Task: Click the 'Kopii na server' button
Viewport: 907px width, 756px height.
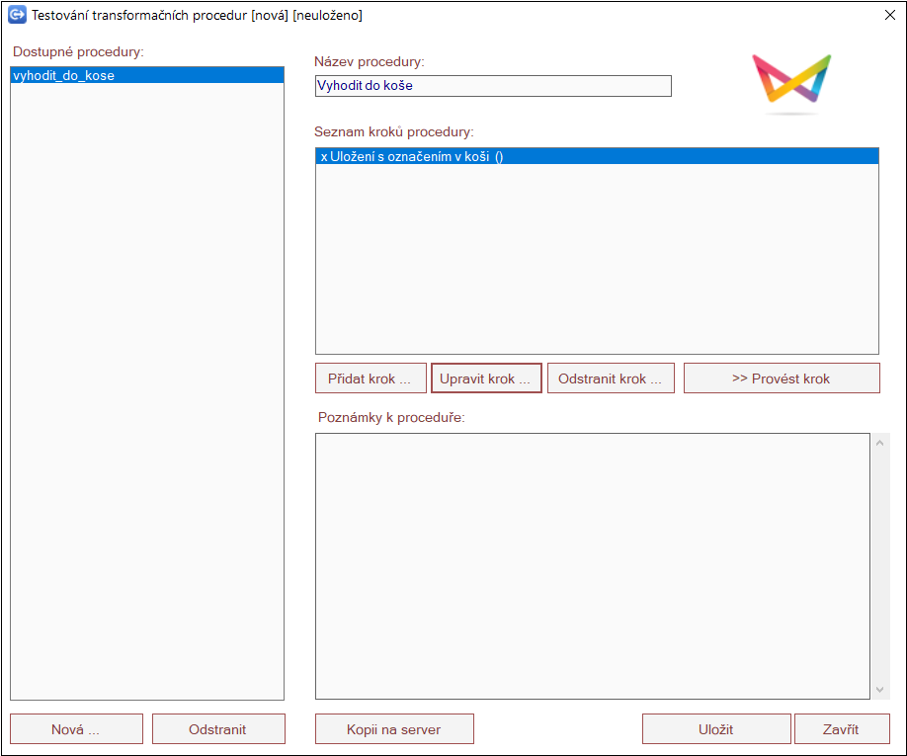Action: click(x=394, y=729)
